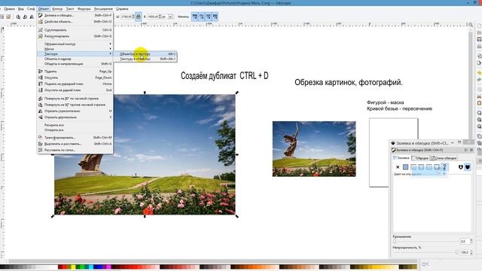
Task: Select 'Отпереть все' in Object menu
Action: [x=75, y=130]
